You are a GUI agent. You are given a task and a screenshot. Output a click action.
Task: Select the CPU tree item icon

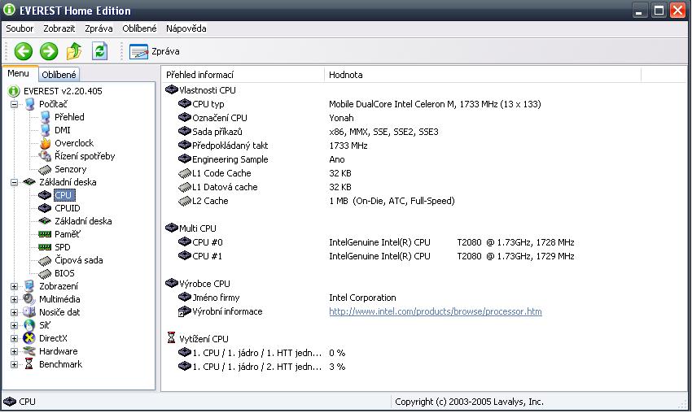[45, 195]
